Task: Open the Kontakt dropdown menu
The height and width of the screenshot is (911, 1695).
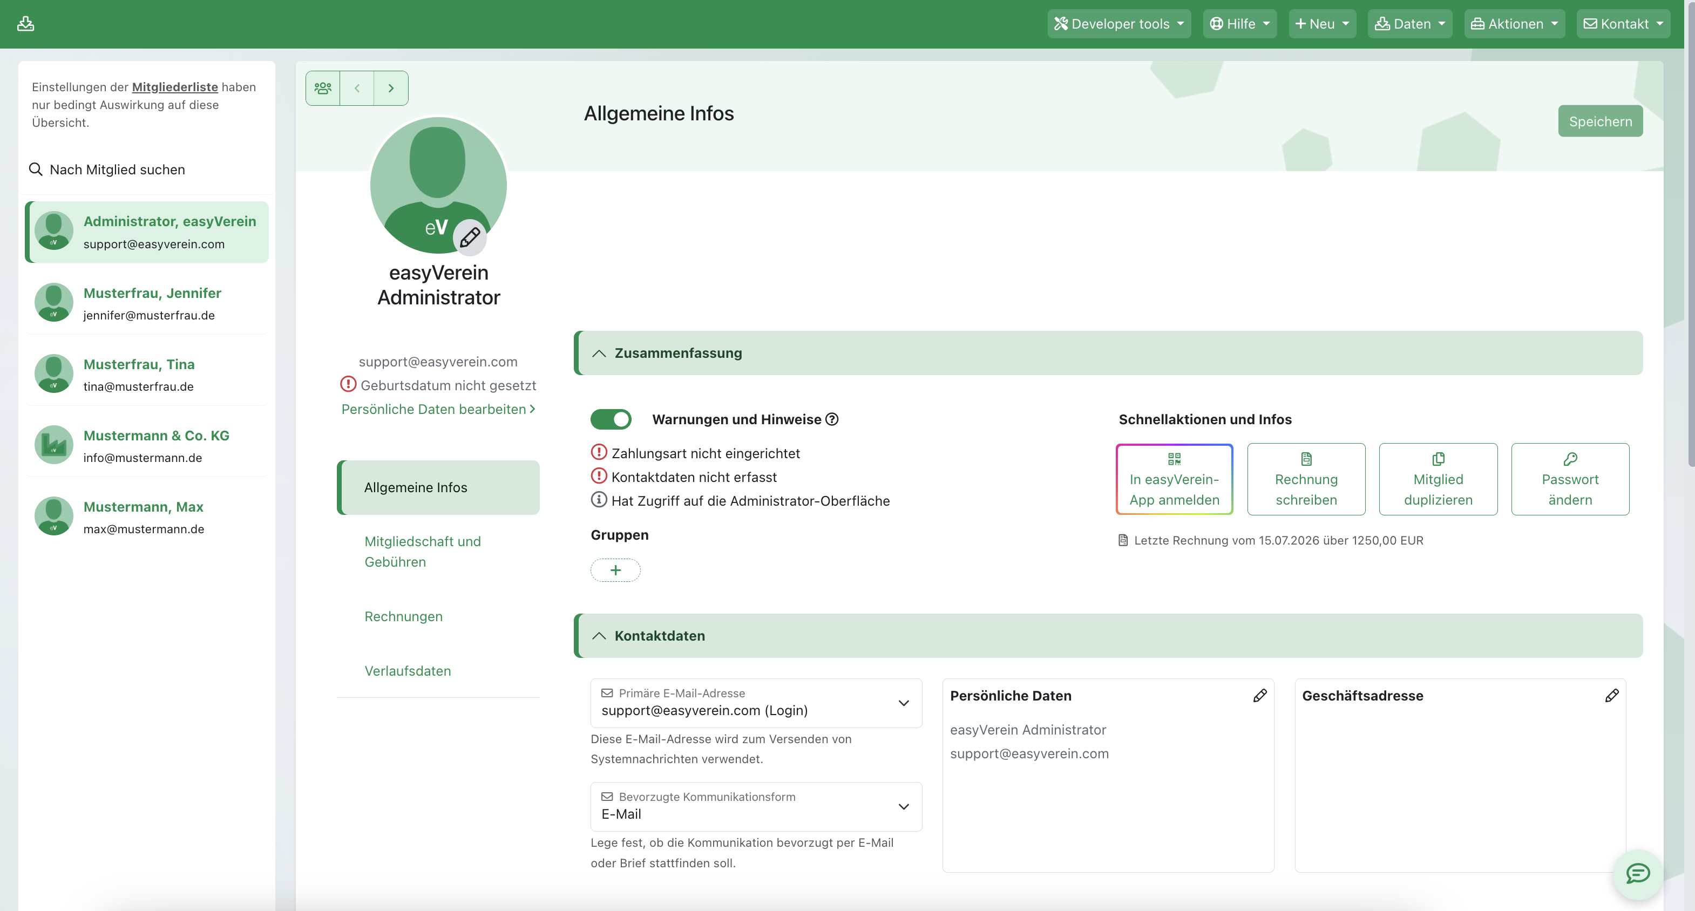Action: click(1623, 24)
